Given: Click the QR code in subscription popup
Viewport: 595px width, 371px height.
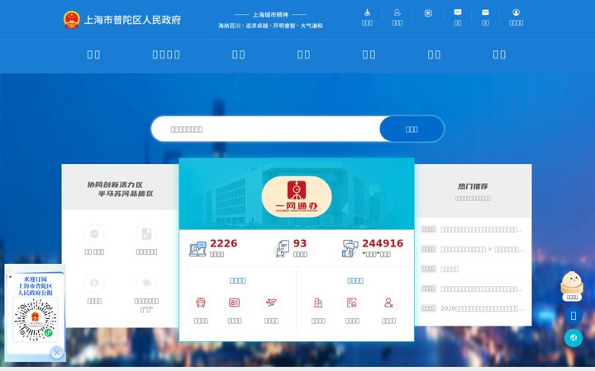Looking at the screenshot, I should [36, 320].
